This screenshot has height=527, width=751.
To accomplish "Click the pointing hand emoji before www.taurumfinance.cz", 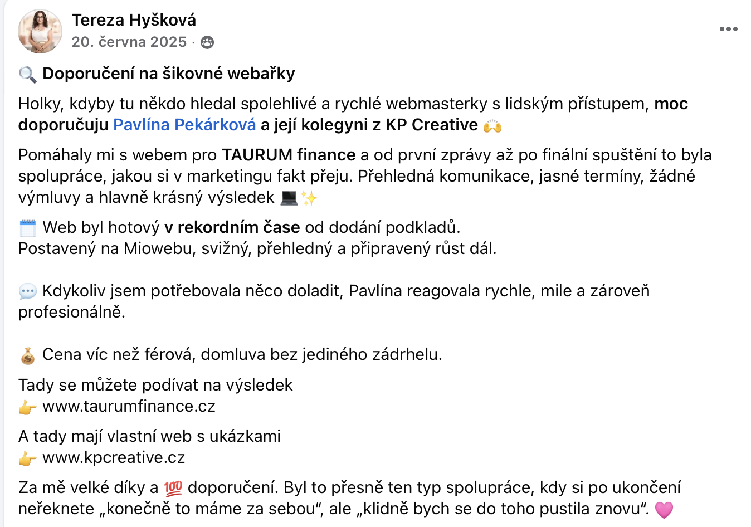I will 28,407.
